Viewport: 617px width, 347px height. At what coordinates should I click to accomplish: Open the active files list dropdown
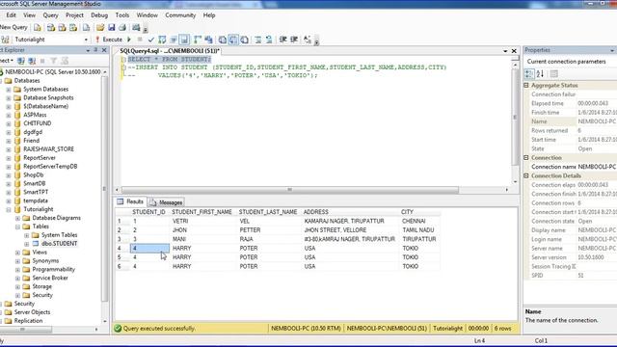click(505, 51)
